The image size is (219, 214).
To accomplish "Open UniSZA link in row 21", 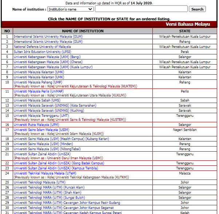I will 42,154.
